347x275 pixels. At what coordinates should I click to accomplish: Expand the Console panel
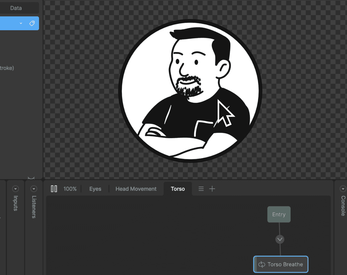(x=343, y=189)
